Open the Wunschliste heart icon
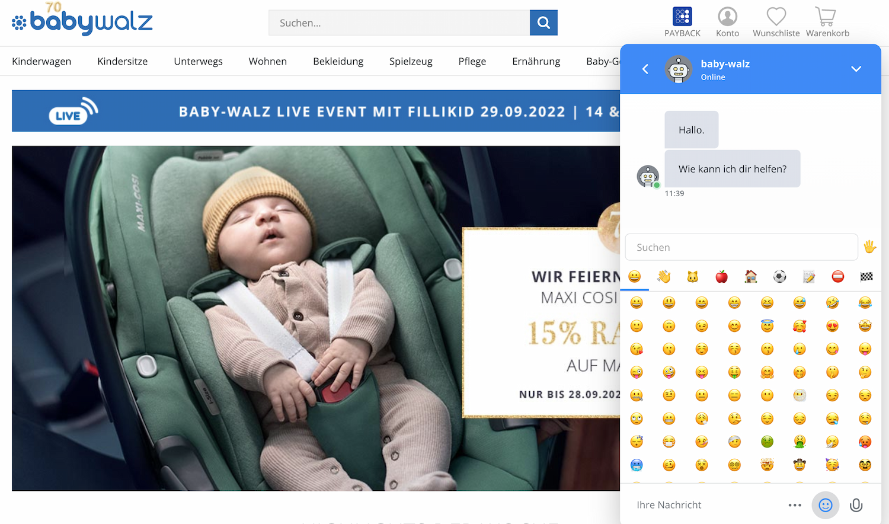 coord(776,23)
